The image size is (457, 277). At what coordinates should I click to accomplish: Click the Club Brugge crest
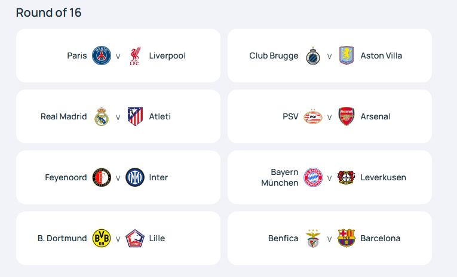click(x=313, y=56)
